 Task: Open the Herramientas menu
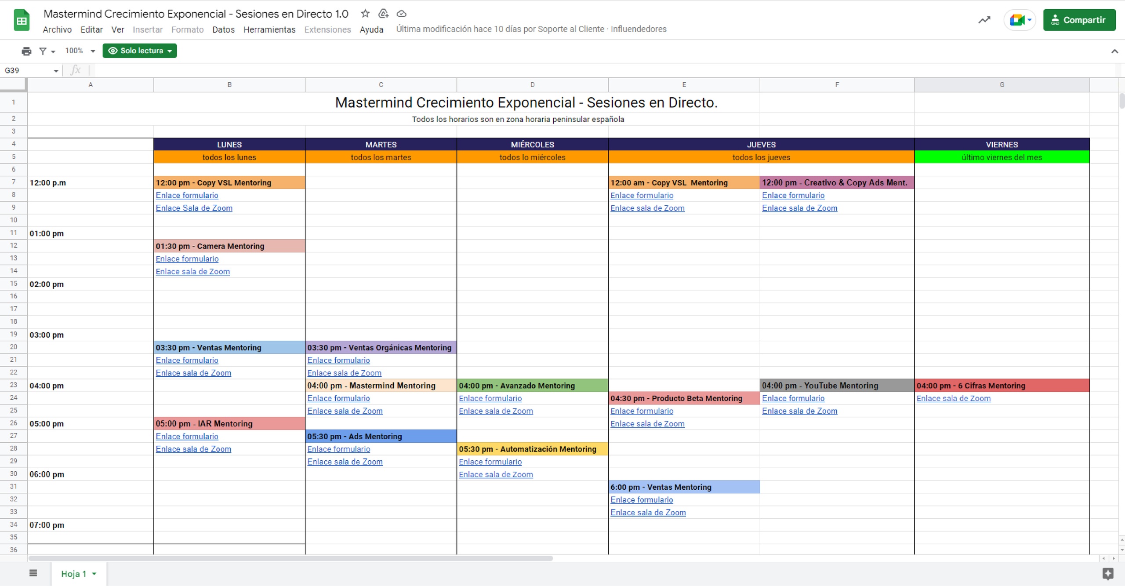tap(269, 29)
